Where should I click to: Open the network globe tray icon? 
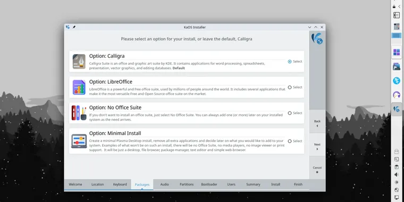[x=397, y=190]
